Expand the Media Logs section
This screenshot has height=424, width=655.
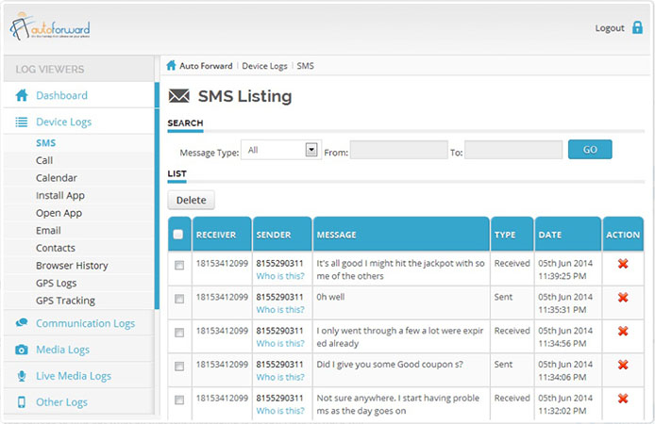click(x=62, y=350)
